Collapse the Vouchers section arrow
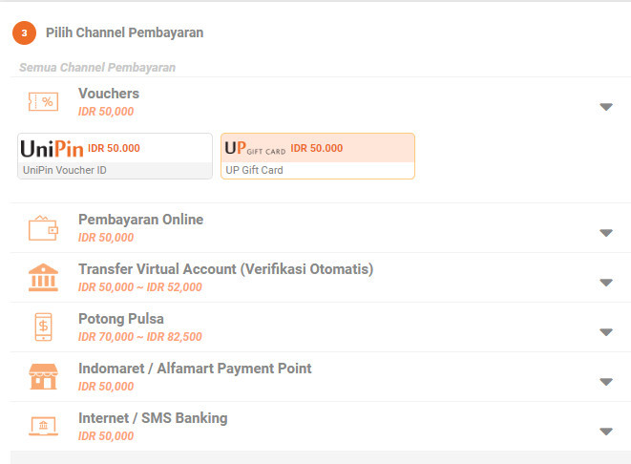The height and width of the screenshot is (464, 631). [605, 106]
